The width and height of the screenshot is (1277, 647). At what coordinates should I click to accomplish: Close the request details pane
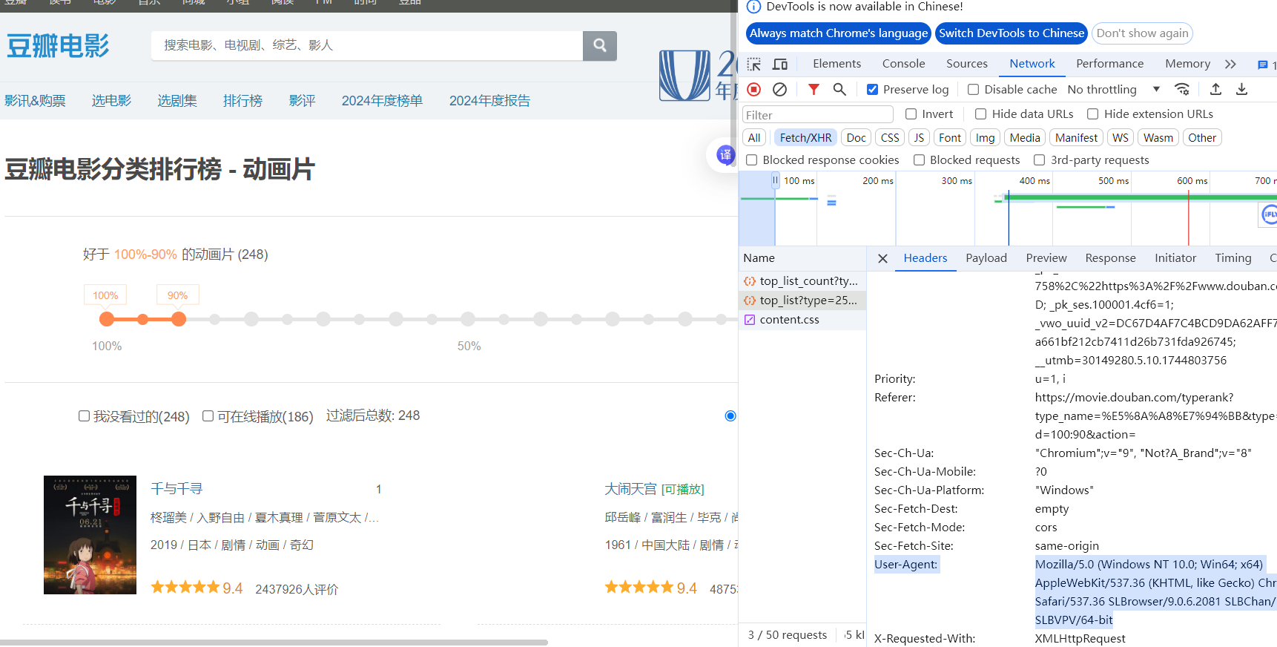click(882, 258)
